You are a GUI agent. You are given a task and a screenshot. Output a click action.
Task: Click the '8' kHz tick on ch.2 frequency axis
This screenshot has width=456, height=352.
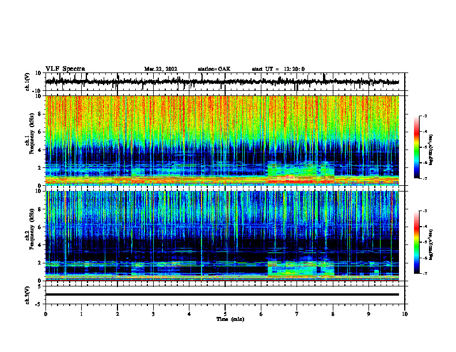click(40, 209)
